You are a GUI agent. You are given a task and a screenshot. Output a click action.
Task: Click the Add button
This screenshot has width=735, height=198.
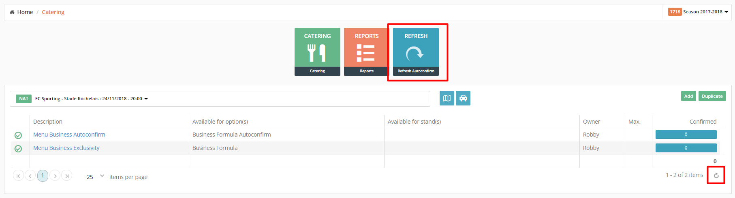pyautogui.click(x=688, y=96)
